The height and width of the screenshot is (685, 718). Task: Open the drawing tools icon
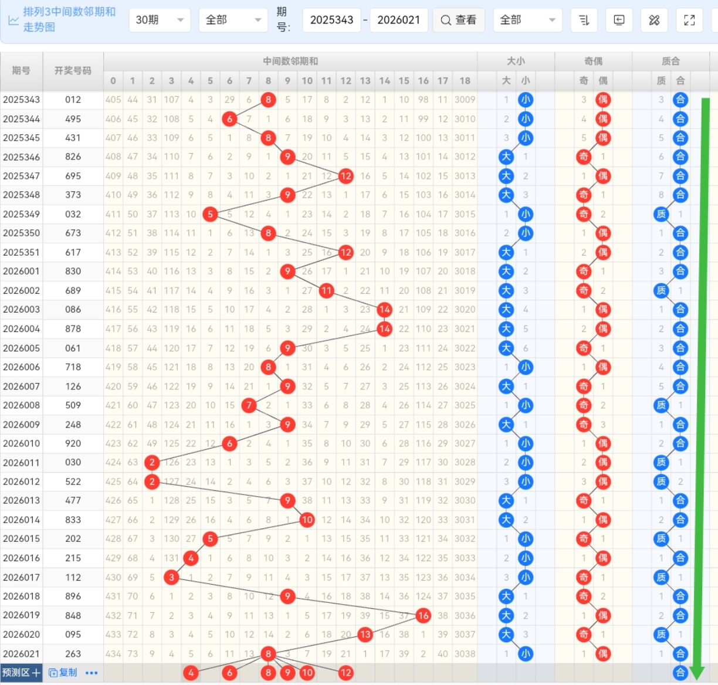tap(654, 21)
